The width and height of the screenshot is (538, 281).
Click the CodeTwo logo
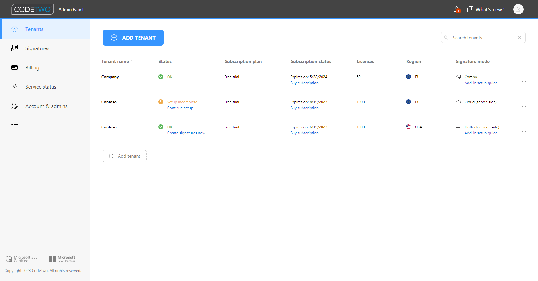click(33, 9)
